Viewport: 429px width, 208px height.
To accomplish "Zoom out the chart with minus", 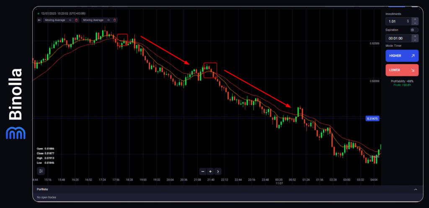I will [x=202, y=171].
